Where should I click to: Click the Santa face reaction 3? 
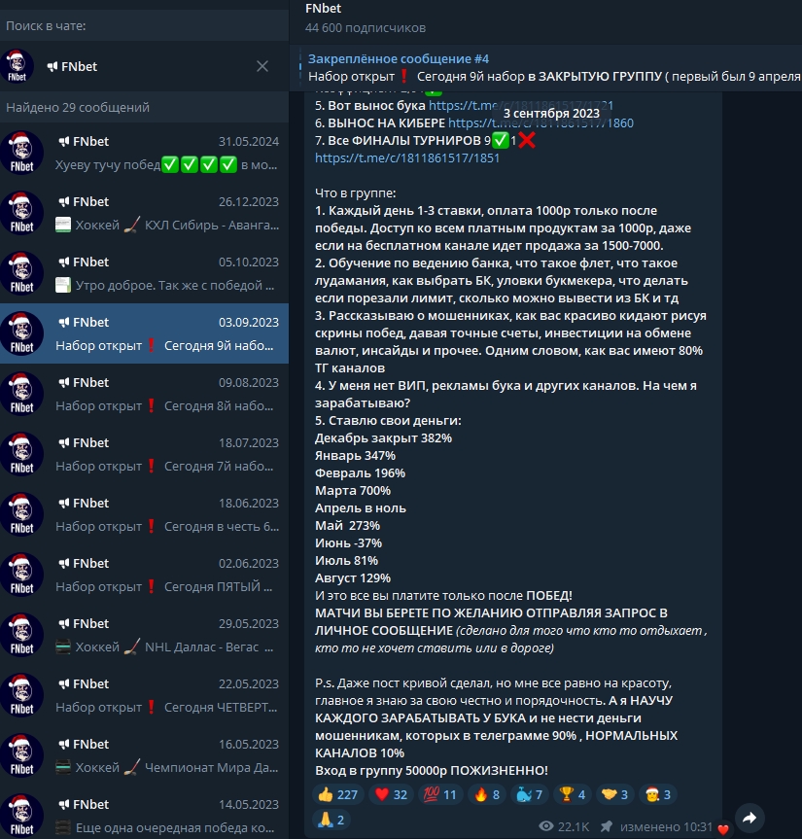[x=658, y=794]
